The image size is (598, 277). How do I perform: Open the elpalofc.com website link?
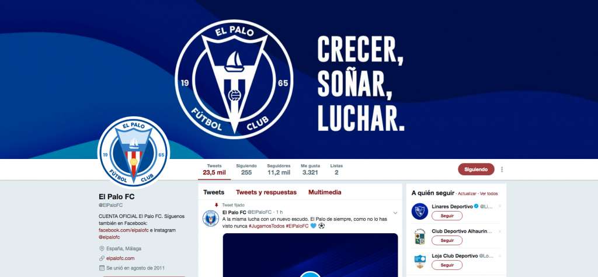(x=120, y=258)
